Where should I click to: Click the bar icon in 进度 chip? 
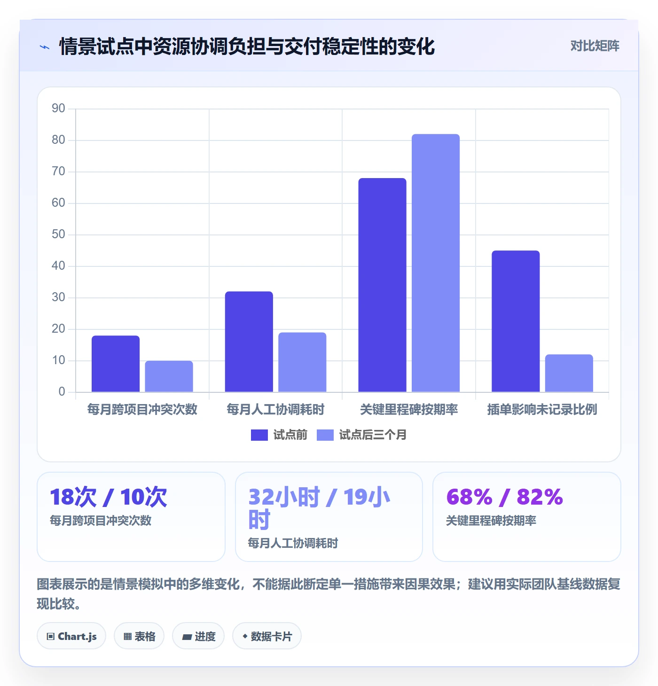[x=187, y=637]
